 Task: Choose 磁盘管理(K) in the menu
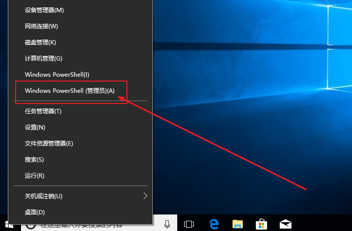[x=41, y=42]
